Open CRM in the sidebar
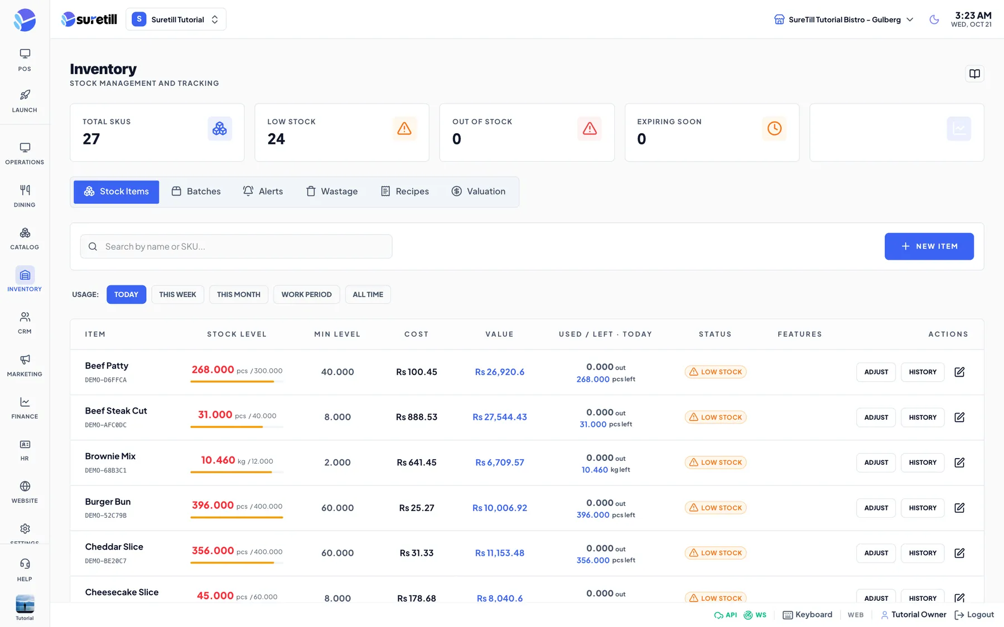1004x627 pixels. pyautogui.click(x=25, y=323)
